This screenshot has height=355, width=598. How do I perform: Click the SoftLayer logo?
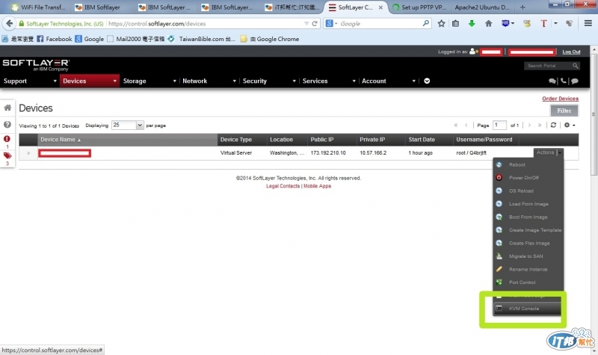(36, 65)
